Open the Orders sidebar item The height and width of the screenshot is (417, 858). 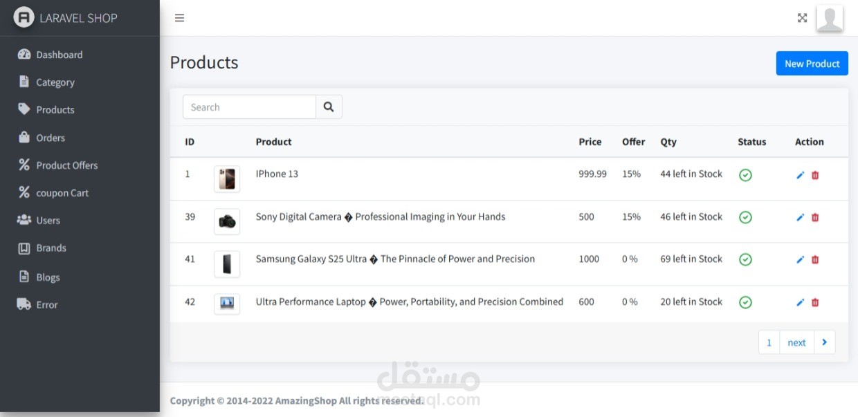(x=51, y=138)
